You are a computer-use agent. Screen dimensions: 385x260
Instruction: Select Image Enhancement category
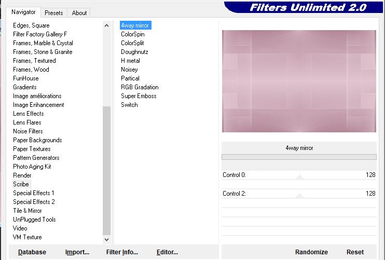point(38,105)
